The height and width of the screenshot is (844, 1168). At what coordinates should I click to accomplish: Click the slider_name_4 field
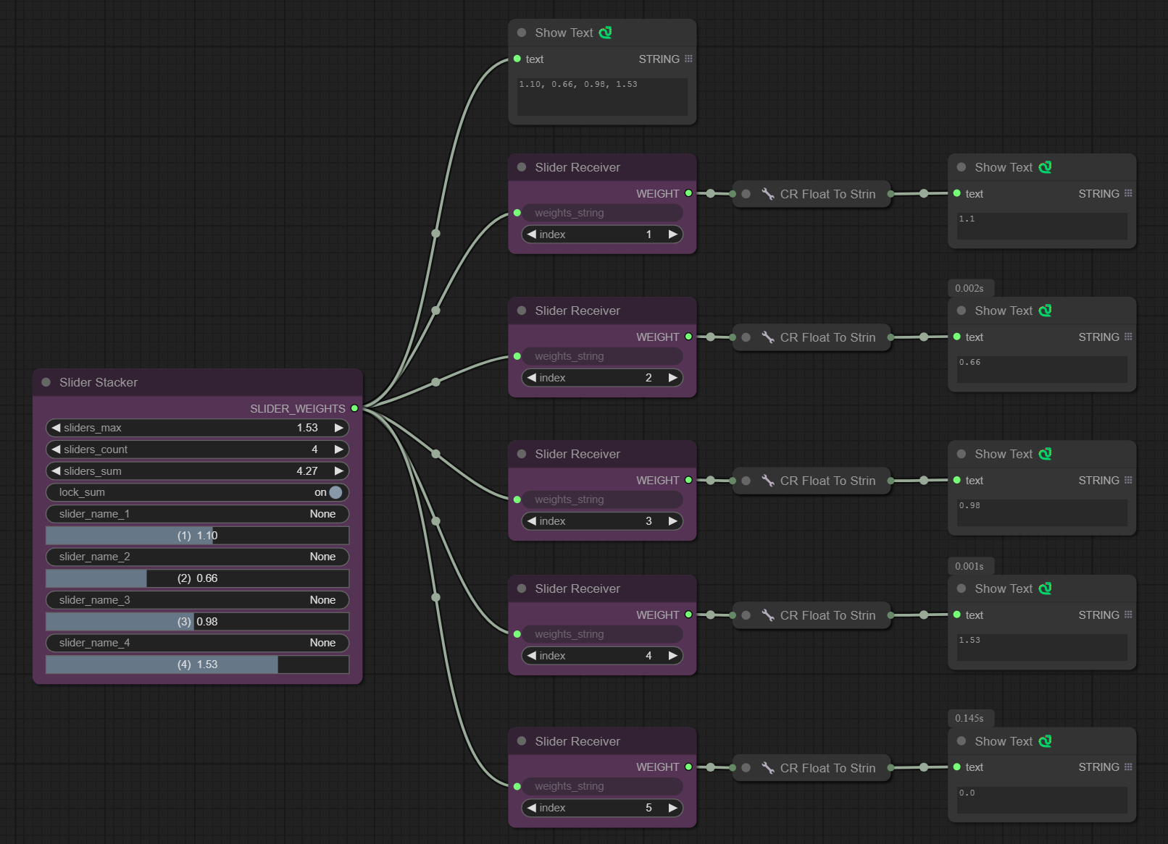click(x=197, y=643)
